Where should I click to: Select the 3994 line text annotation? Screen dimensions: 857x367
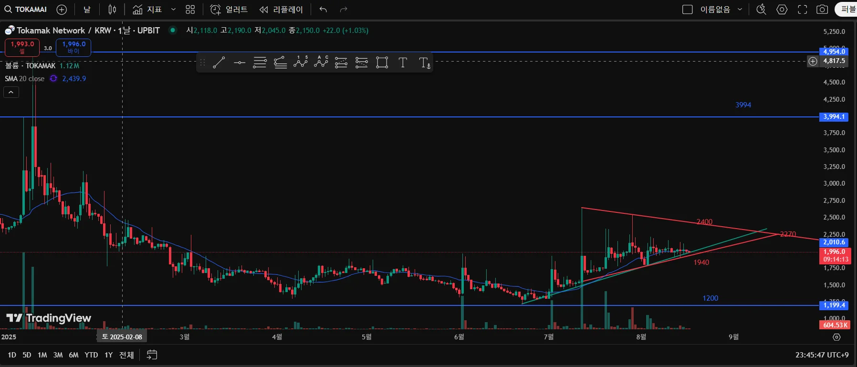(x=743, y=105)
